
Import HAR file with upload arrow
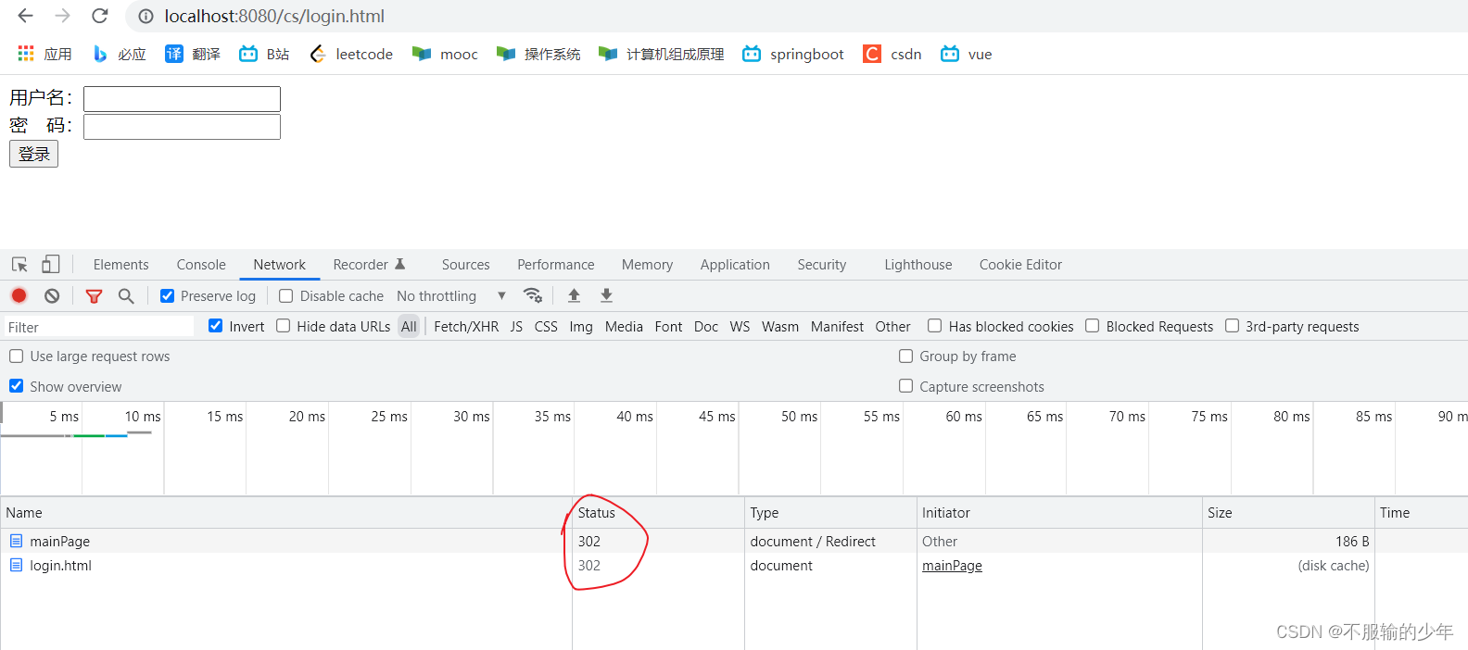pyautogui.click(x=574, y=295)
